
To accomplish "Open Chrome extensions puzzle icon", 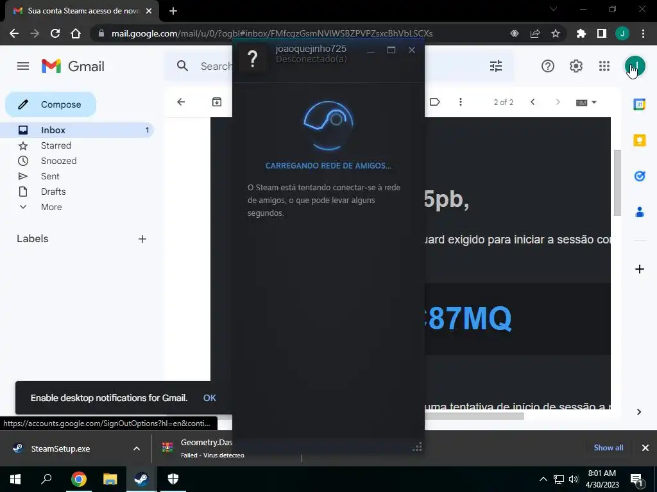I will [581, 33].
